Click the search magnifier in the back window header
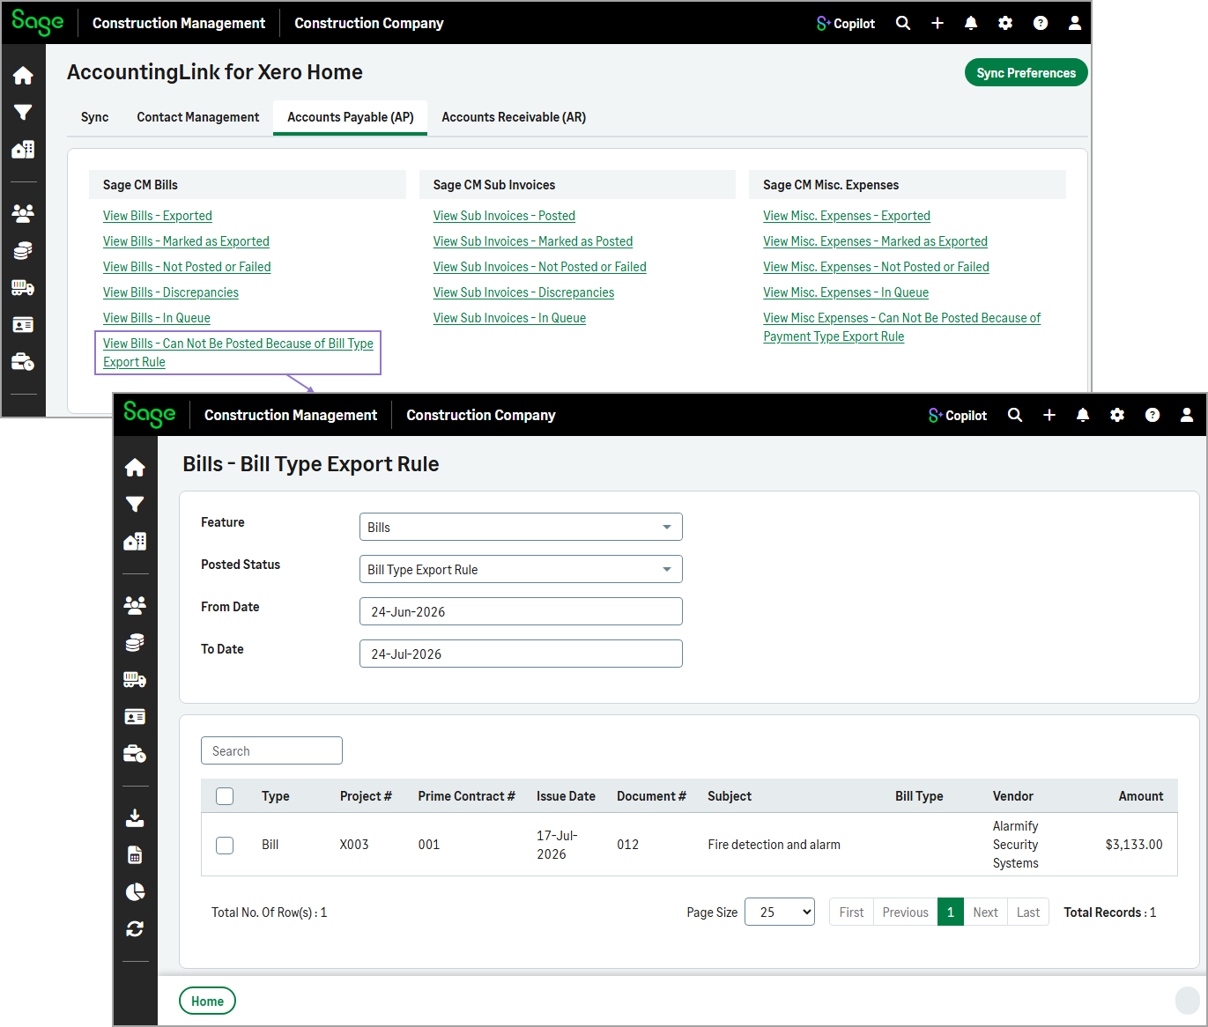 click(903, 23)
